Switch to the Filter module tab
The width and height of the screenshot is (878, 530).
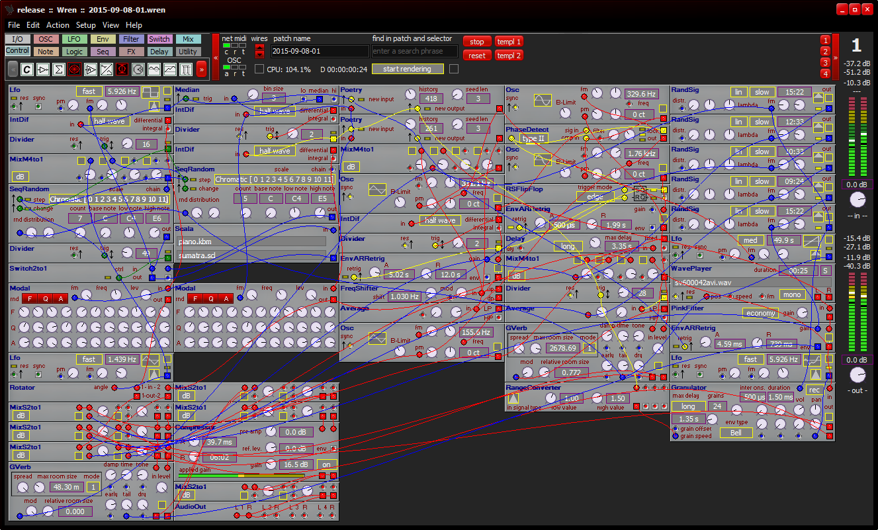coord(131,39)
